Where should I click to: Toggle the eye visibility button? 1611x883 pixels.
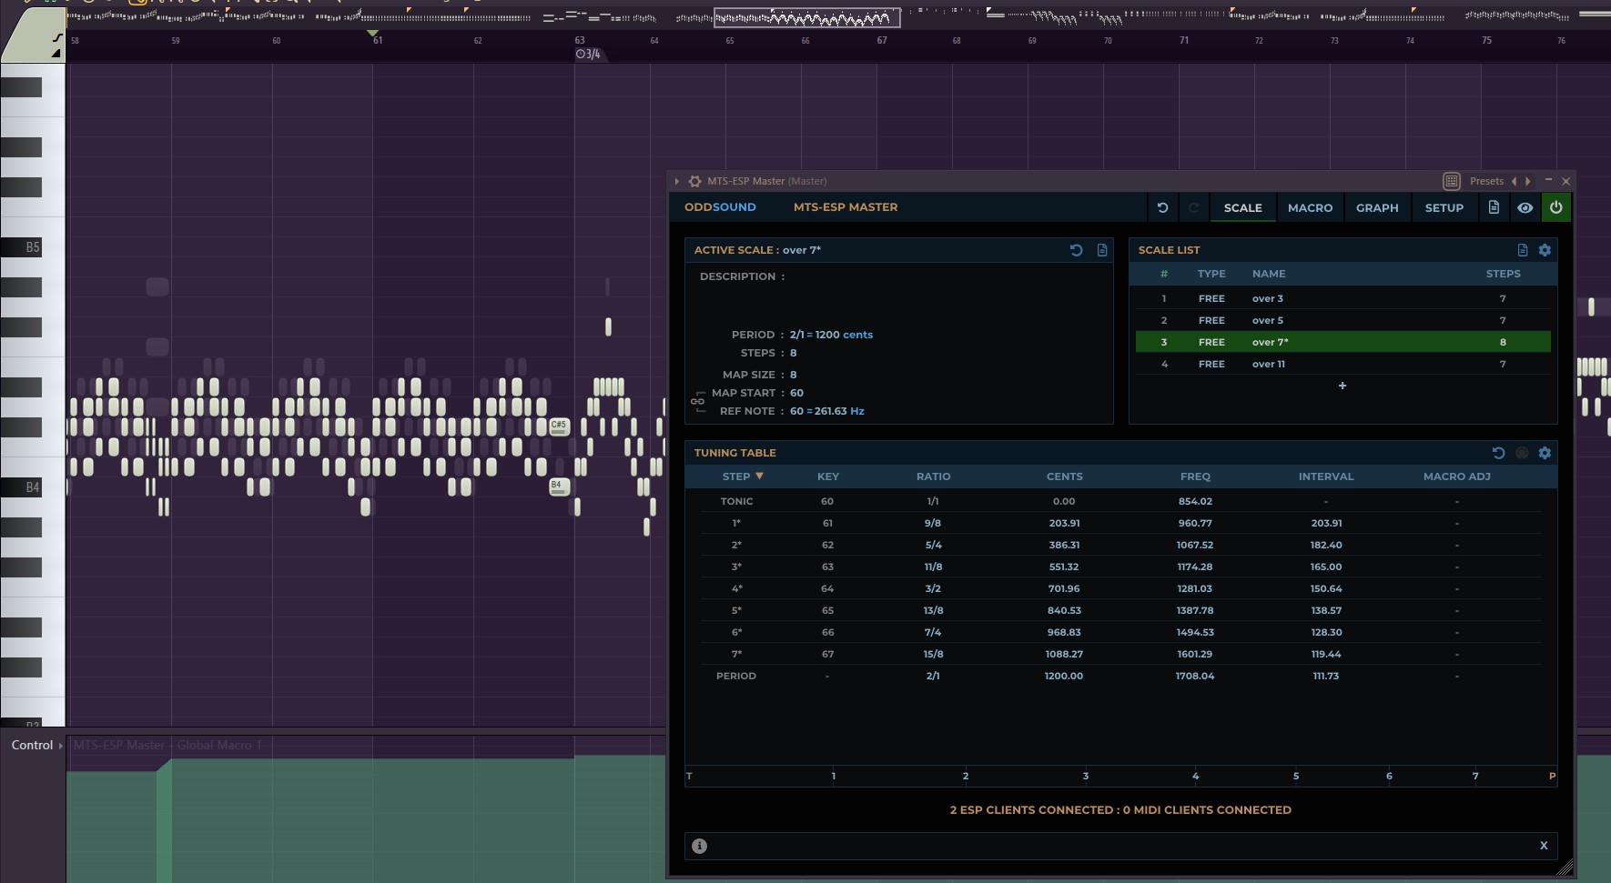click(x=1525, y=207)
